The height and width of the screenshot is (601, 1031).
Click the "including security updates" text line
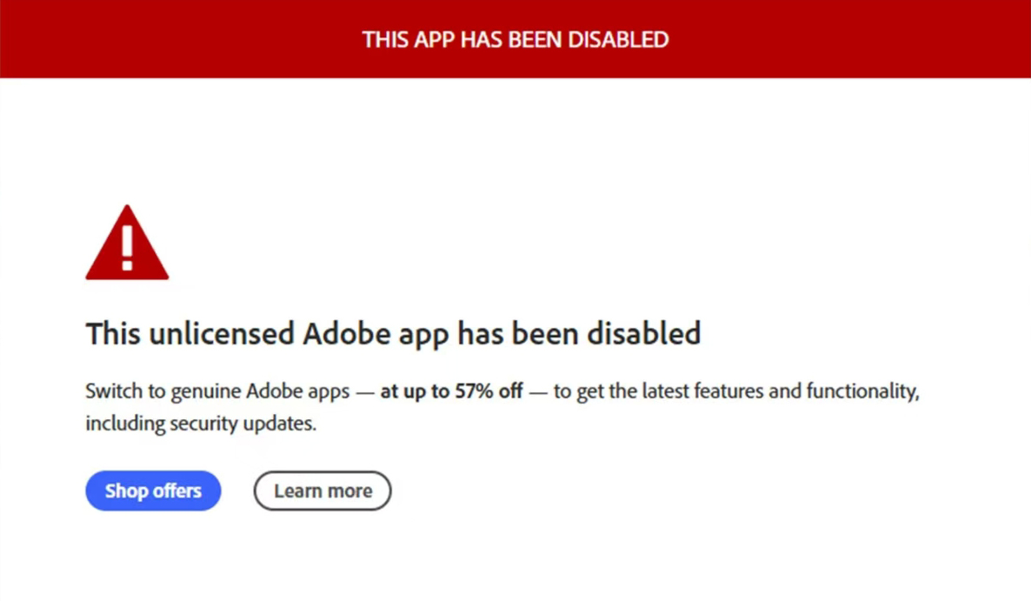200,424
